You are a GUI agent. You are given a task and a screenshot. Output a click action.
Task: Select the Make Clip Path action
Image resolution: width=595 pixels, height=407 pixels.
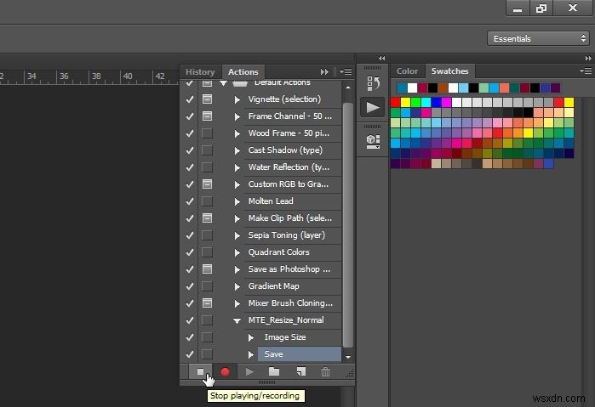tap(289, 218)
